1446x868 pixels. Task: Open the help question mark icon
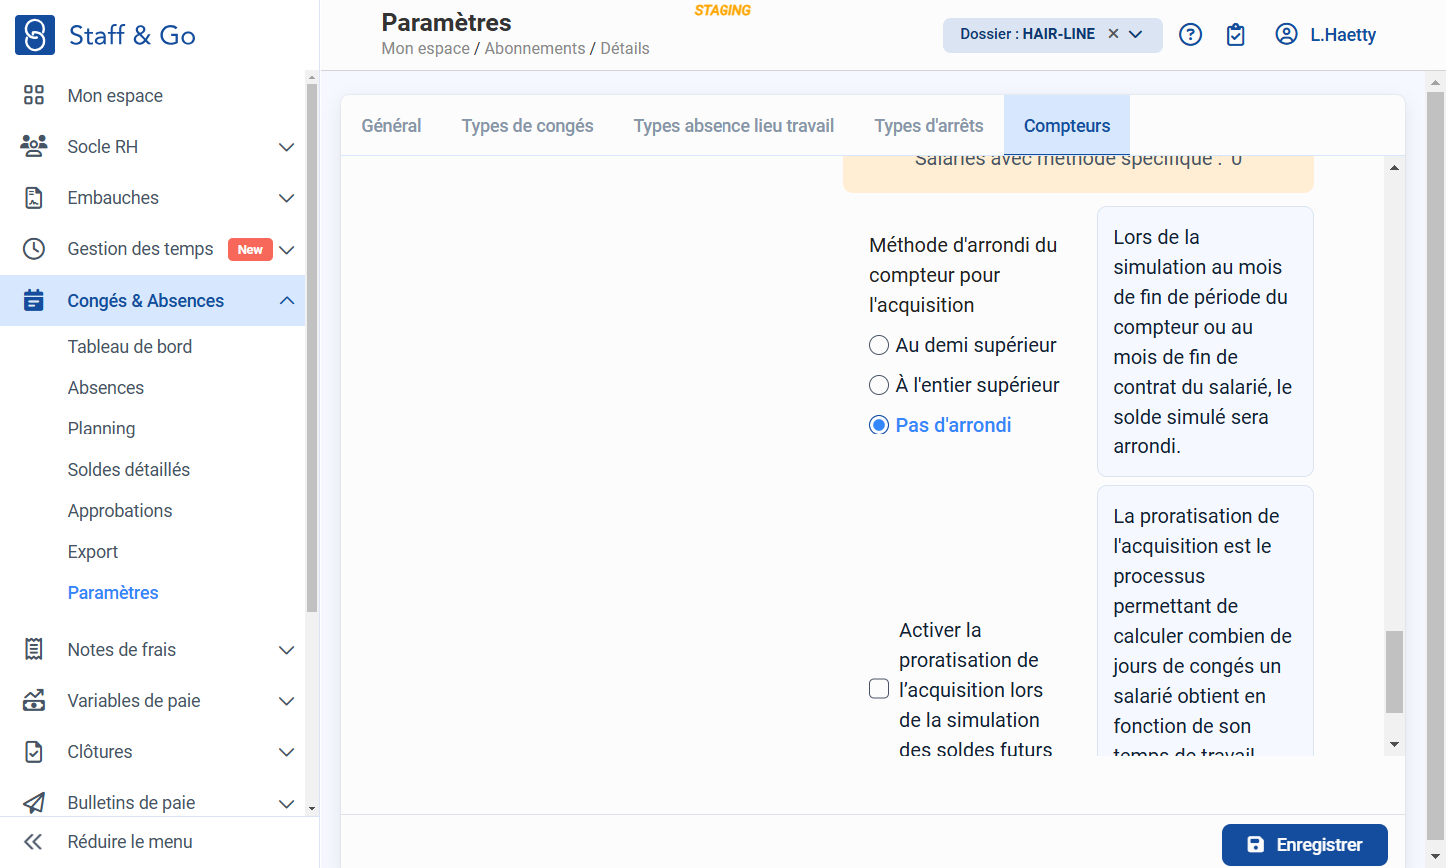click(x=1190, y=35)
